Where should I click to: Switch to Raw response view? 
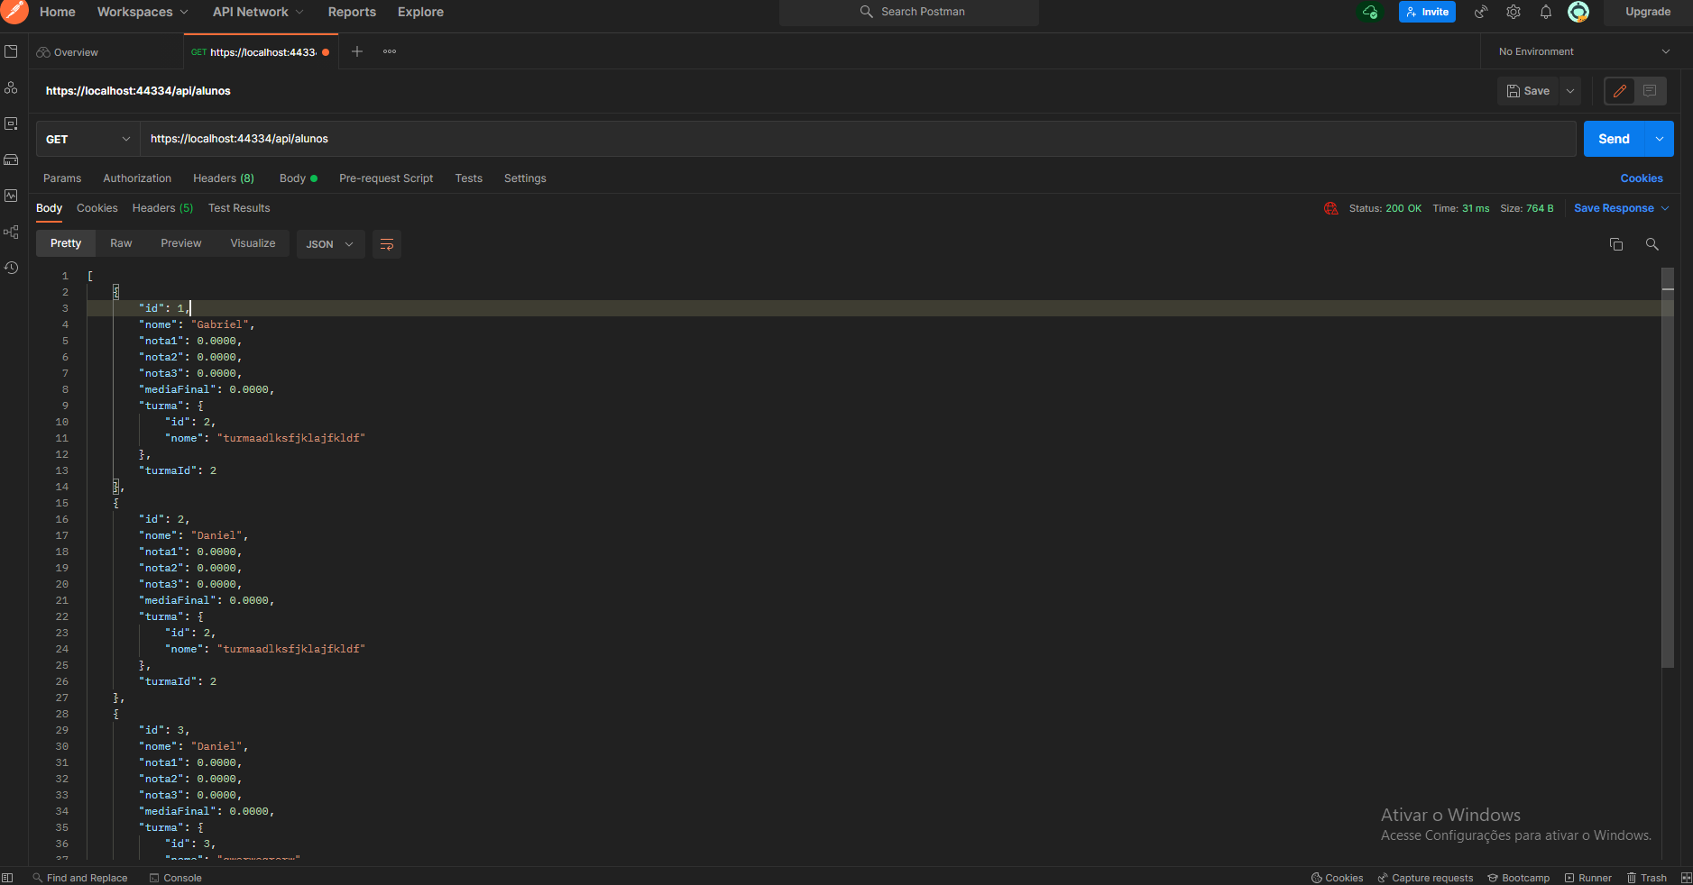click(x=120, y=243)
